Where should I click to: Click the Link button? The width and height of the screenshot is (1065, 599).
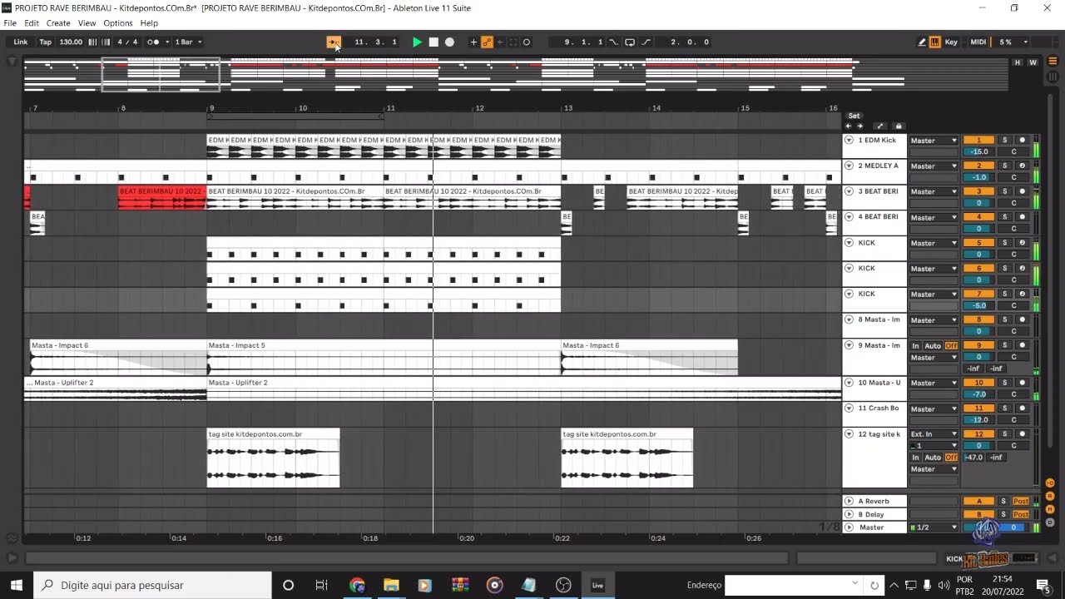pos(21,42)
